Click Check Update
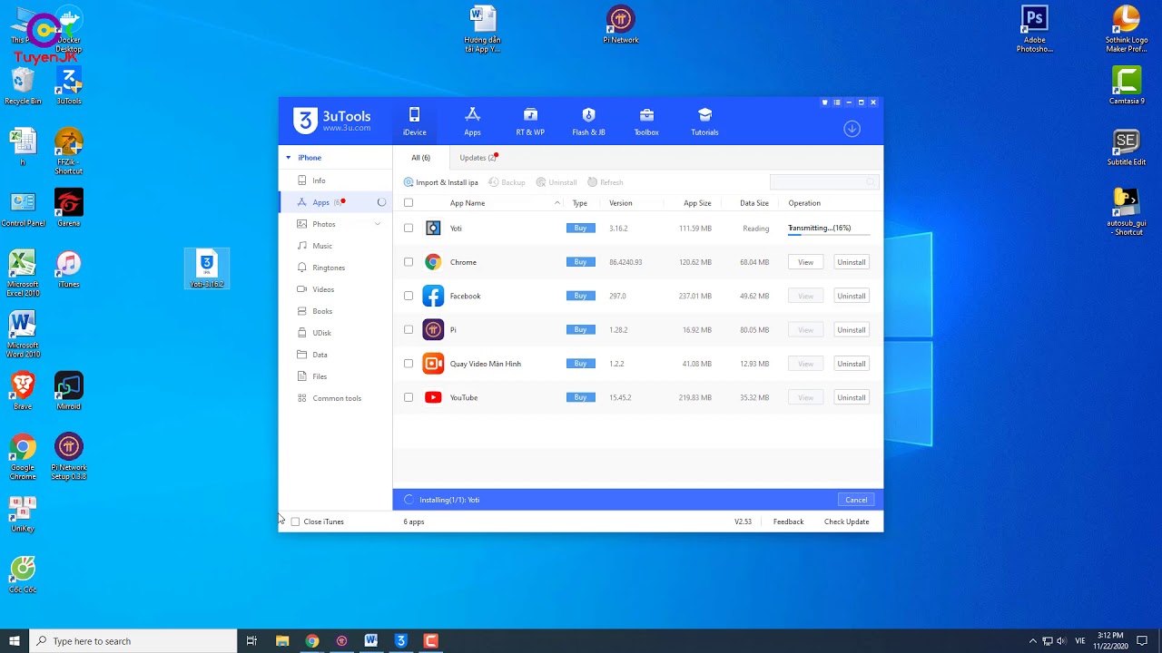 pyautogui.click(x=846, y=521)
